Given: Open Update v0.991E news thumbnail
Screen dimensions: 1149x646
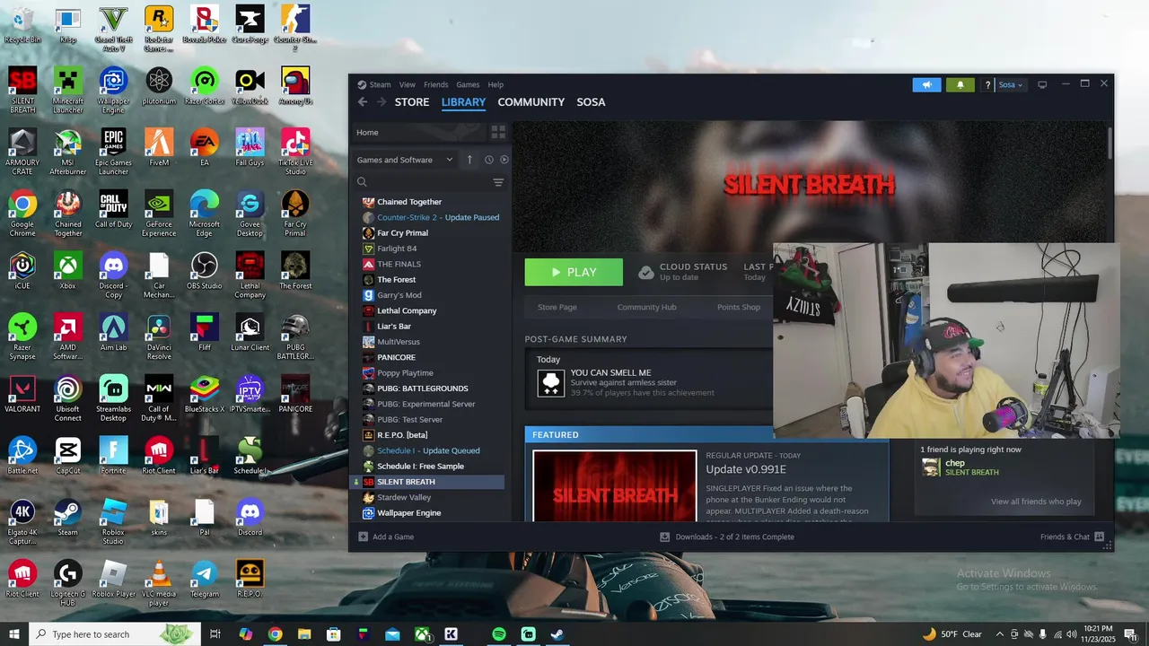Looking at the screenshot, I should [615, 485].
